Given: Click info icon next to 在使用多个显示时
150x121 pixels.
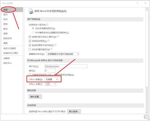Looking at the screenshot, I should point(47,24).
